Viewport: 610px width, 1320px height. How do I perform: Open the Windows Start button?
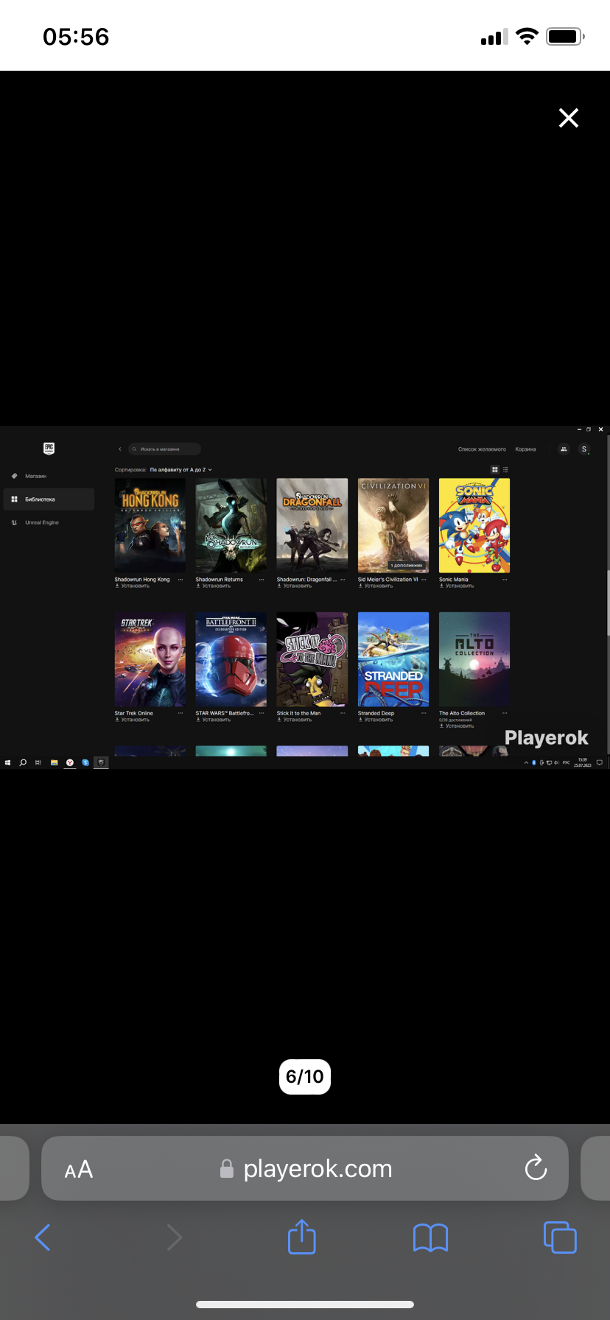click(x=7, y=762)
